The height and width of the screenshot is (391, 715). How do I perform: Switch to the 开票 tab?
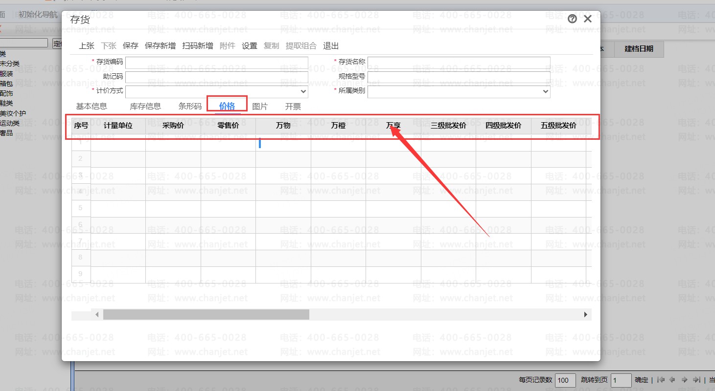[293, 106]
